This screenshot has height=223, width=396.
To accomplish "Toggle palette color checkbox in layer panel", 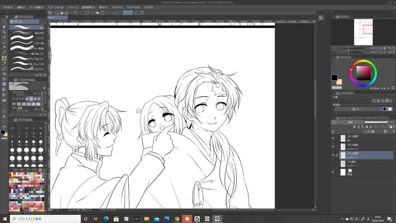I will [334, 122].
